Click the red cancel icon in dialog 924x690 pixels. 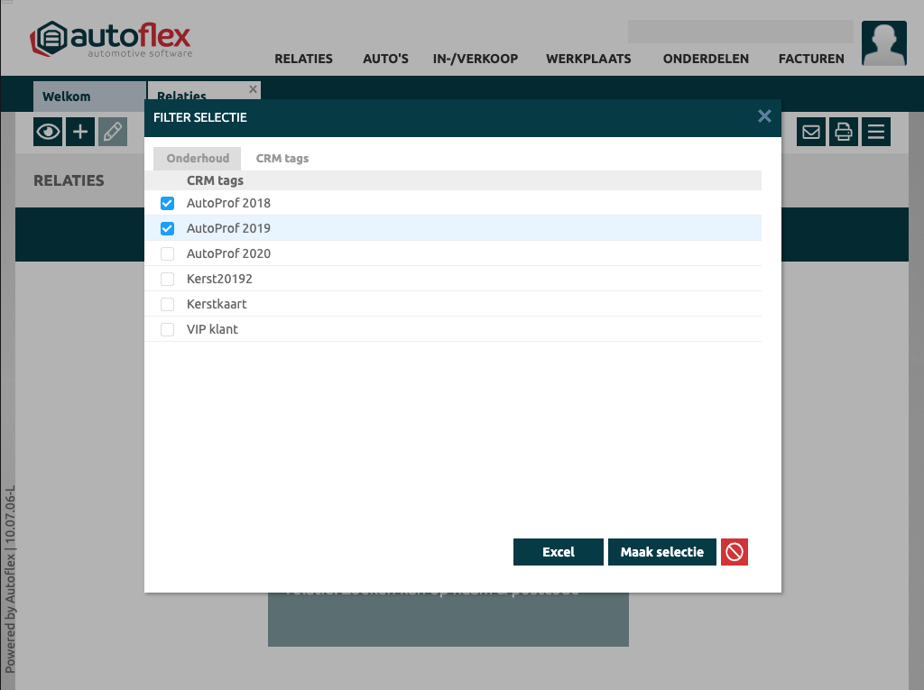point(735,552)
